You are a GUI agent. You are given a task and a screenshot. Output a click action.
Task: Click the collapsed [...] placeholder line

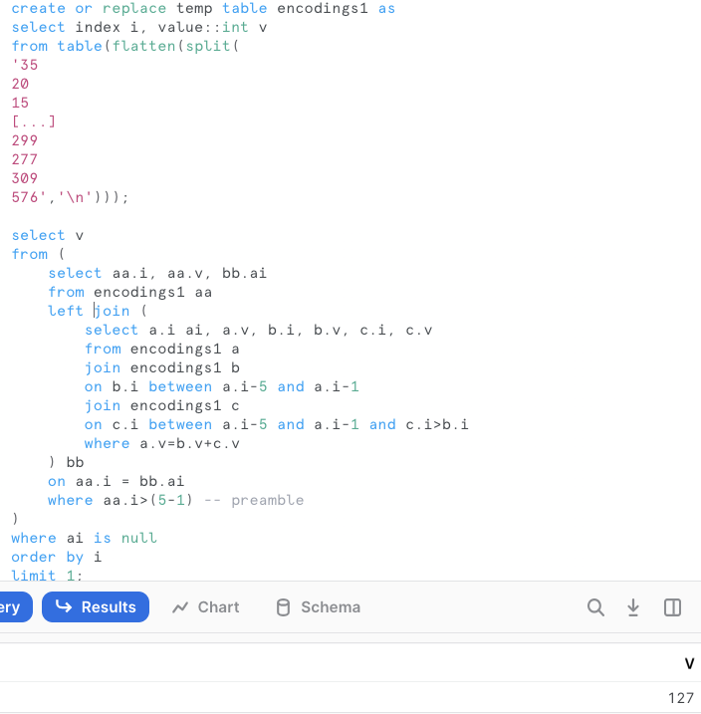point(34,121)
